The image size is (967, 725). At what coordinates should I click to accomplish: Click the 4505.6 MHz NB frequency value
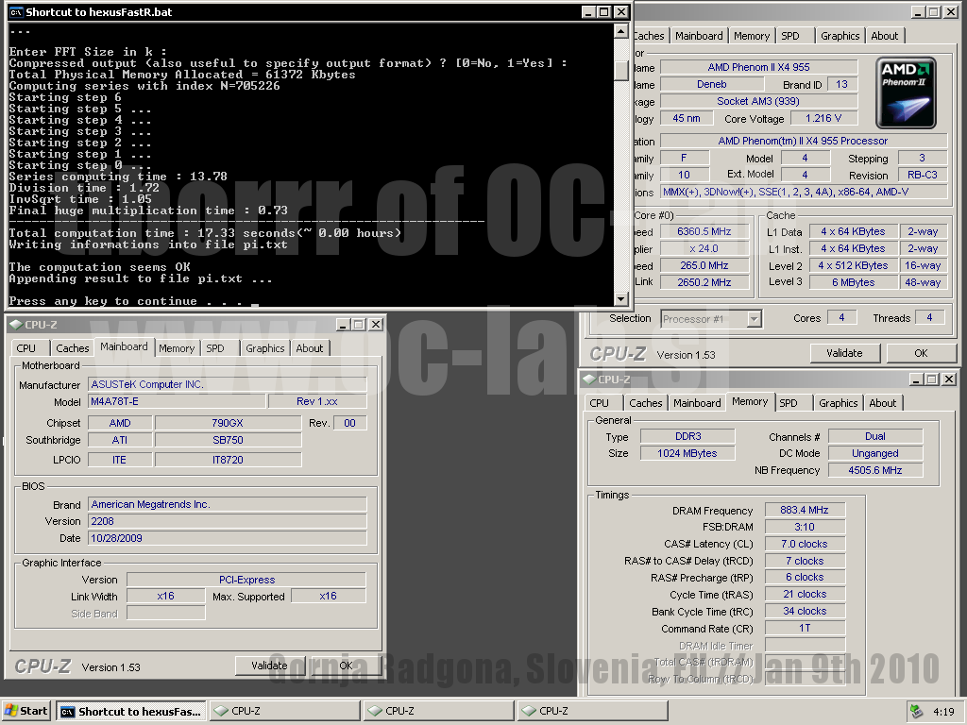[x=875, y=470]
